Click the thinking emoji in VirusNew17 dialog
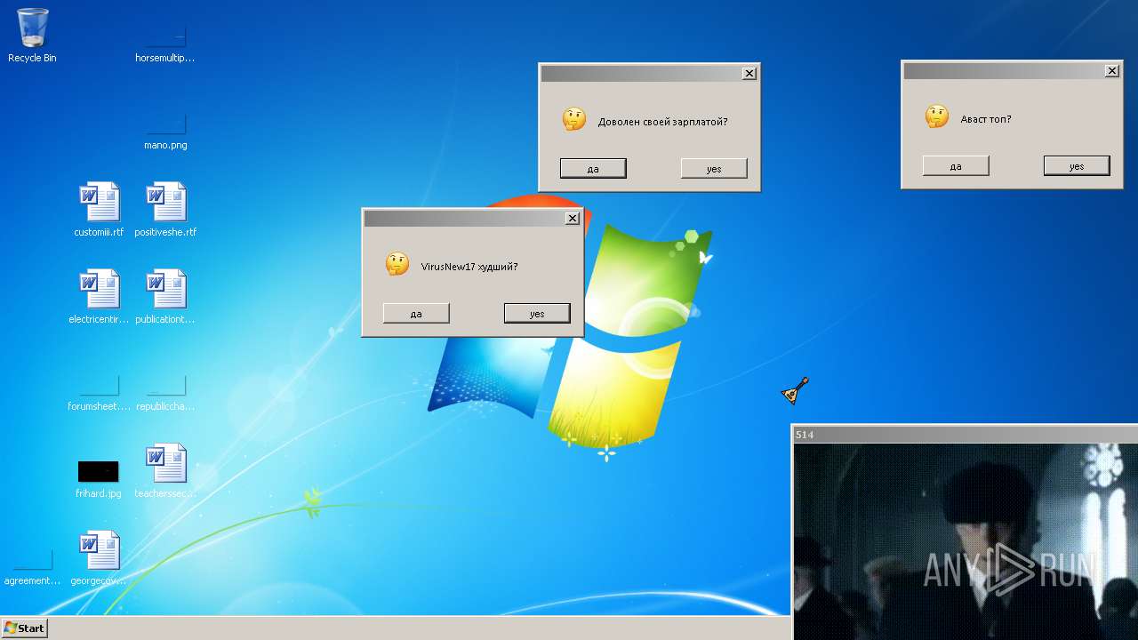The height and width of the screenshot is (640, 1138). click(x=397, y=264)
